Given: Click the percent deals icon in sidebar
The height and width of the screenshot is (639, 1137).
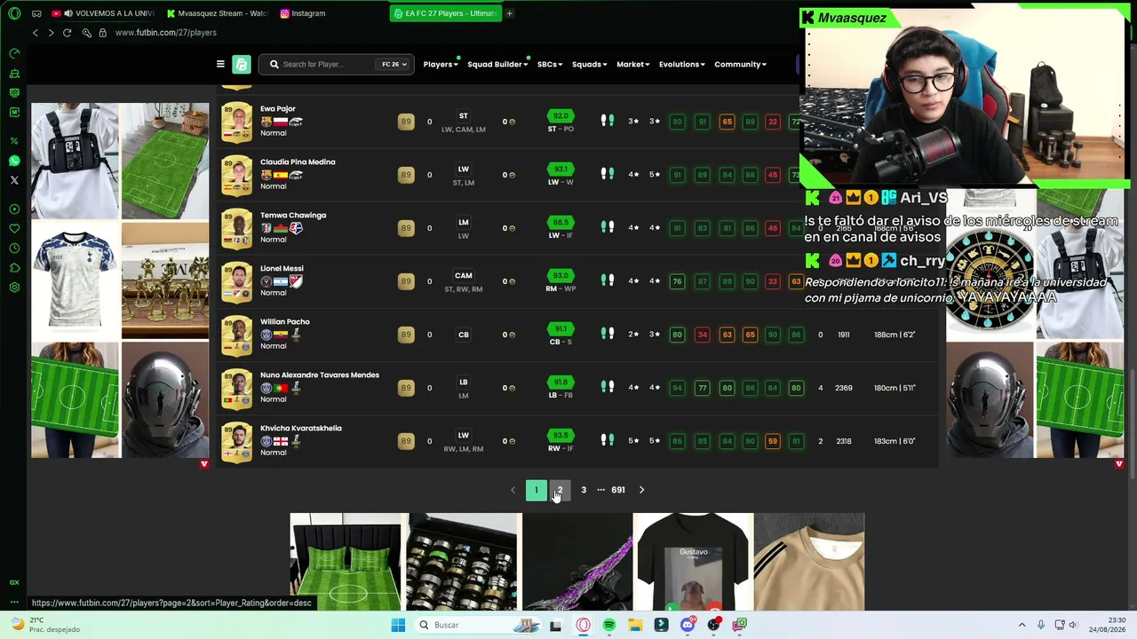Looking at the screenshot, I should pyautogui.click(x=14, y=141).
